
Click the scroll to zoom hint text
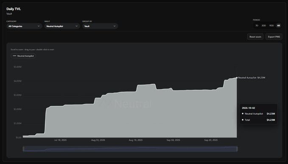pyautogui.click(x=32, y=50)
